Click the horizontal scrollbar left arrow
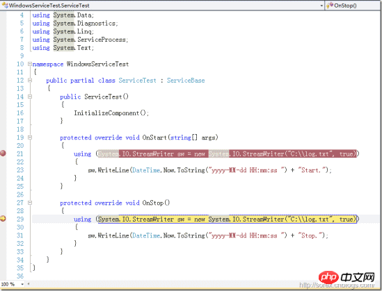The image size is (382, 291). (x=29, y=283)
